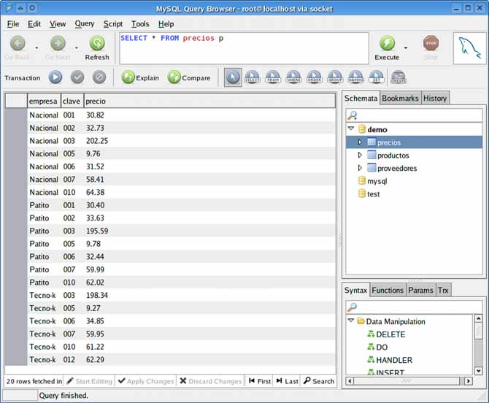The width and height of the screenshot is (489, 403).
Task: Jump to First row button
Action: [x=260, y=381]
